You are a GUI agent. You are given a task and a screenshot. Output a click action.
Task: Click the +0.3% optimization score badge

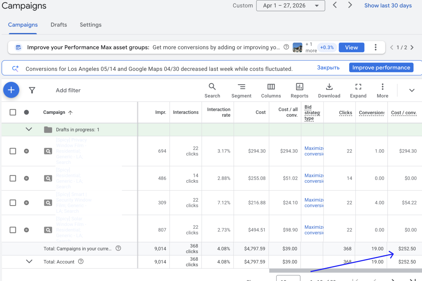(327, 47)
